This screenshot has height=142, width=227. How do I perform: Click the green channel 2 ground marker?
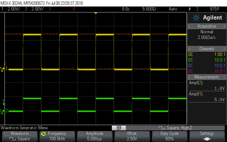[x=2, y=111]
